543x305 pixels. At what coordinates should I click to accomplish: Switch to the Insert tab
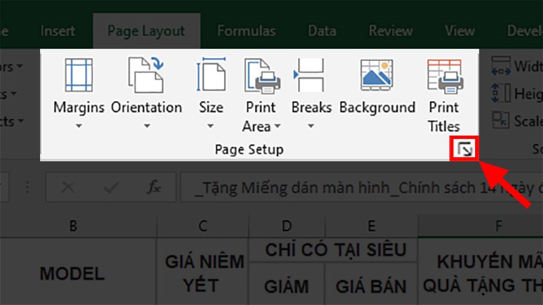(58, 31)
